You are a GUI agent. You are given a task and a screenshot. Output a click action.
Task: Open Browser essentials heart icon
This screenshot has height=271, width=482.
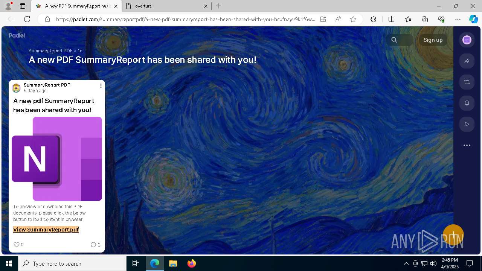tap(441, 19)
